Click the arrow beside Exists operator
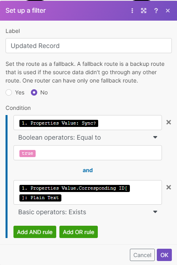 point(155,212)
